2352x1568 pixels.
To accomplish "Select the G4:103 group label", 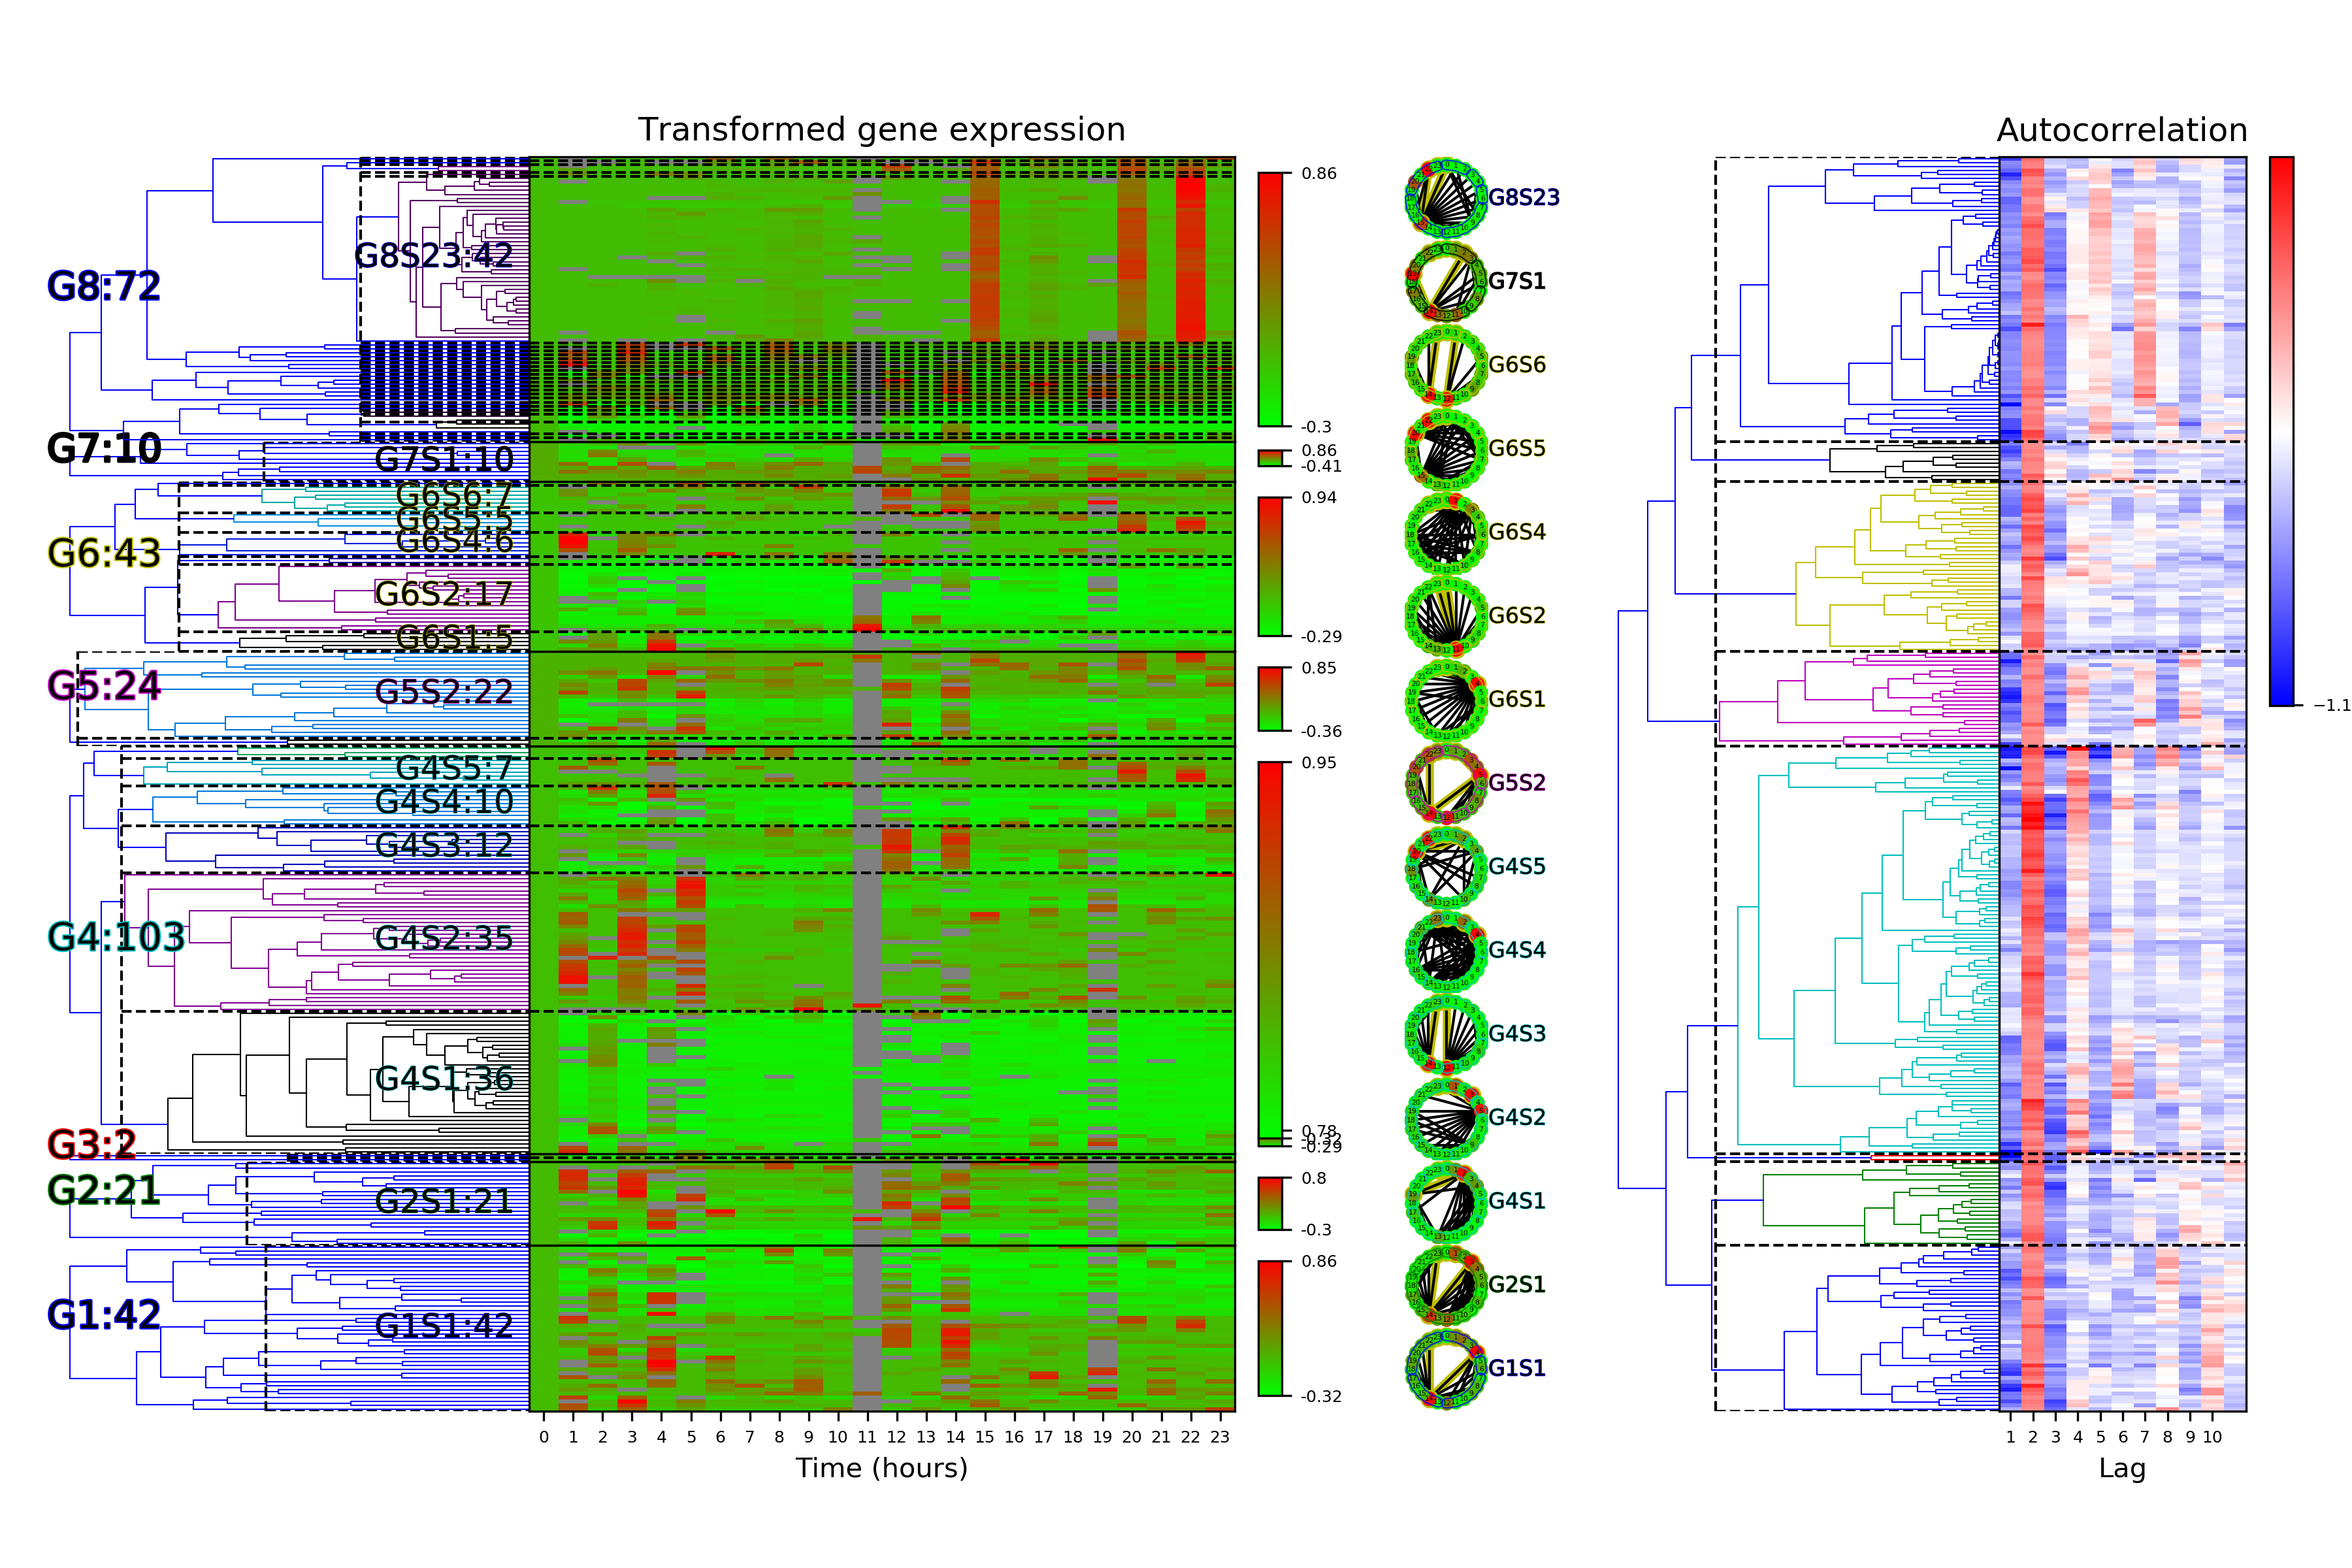I will [x=116, y=938].
